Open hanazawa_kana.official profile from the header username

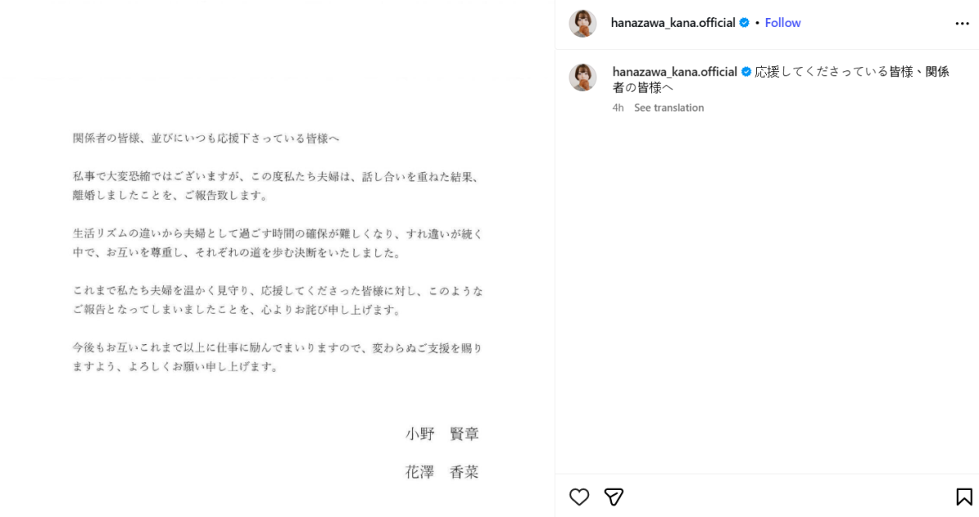tap(673, 23)
